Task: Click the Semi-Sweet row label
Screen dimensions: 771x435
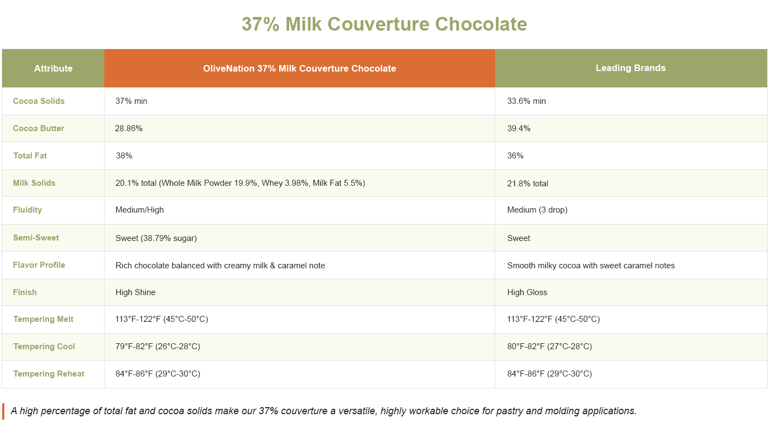Action: (36, 238)
